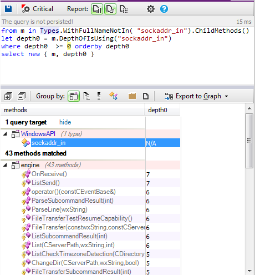This screenshot has height=275, width=255.
Task: Group results by source file icon
Action: point(146,96)
